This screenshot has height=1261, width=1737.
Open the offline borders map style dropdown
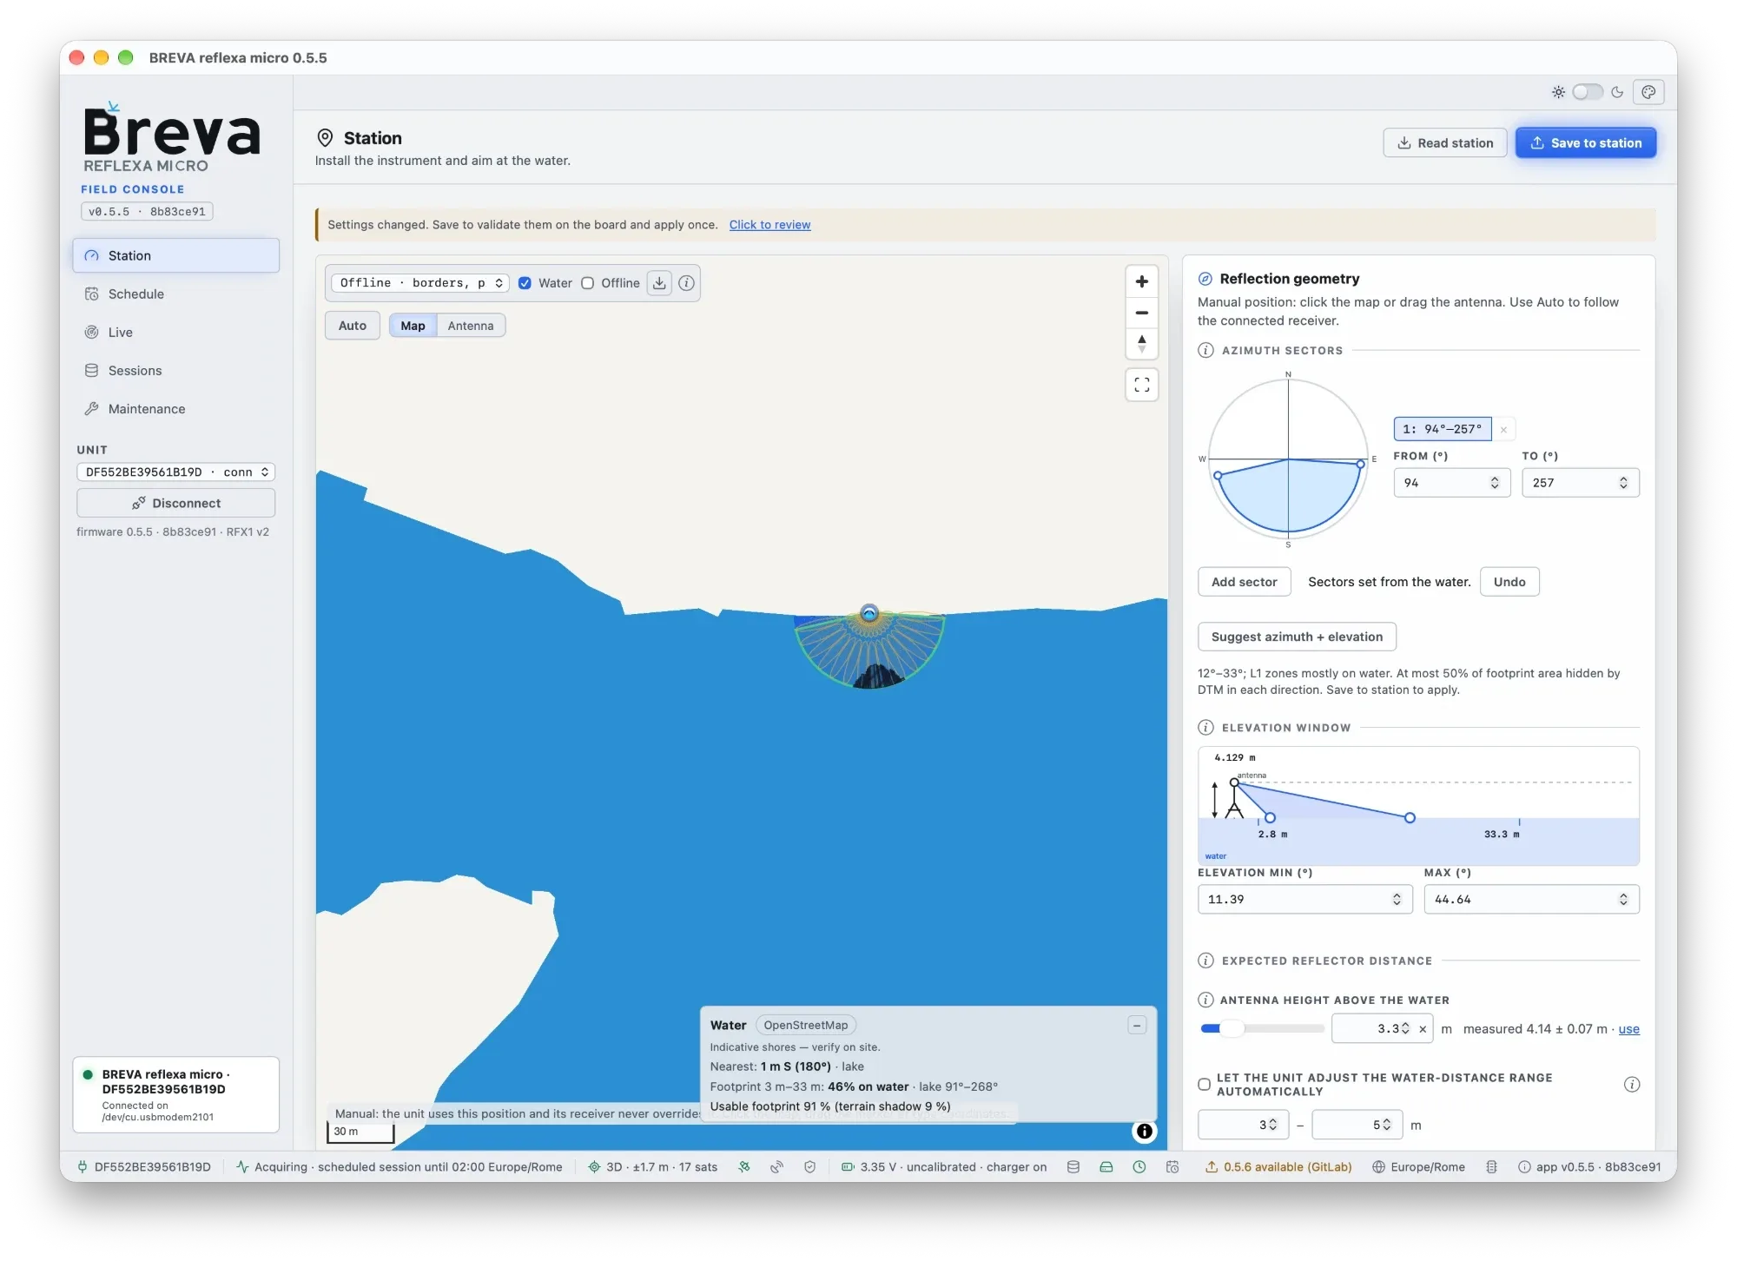pyautogui.click(x=420, y=283)
